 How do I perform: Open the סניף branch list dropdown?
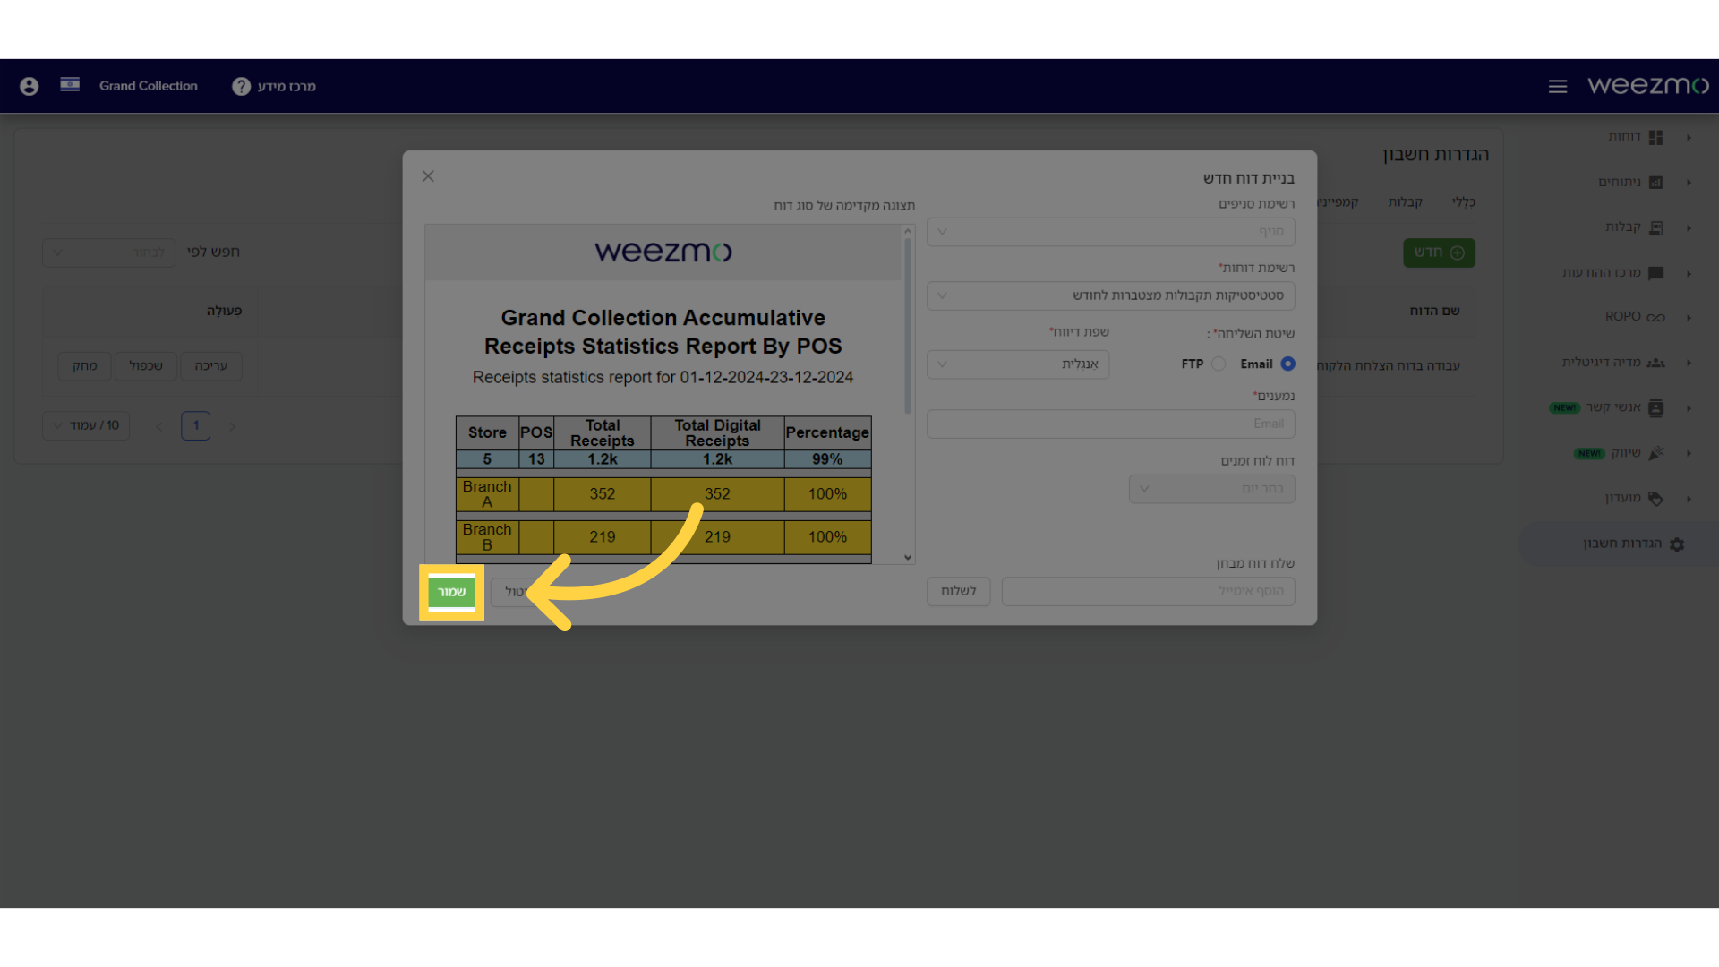[x=1110, y=232]
